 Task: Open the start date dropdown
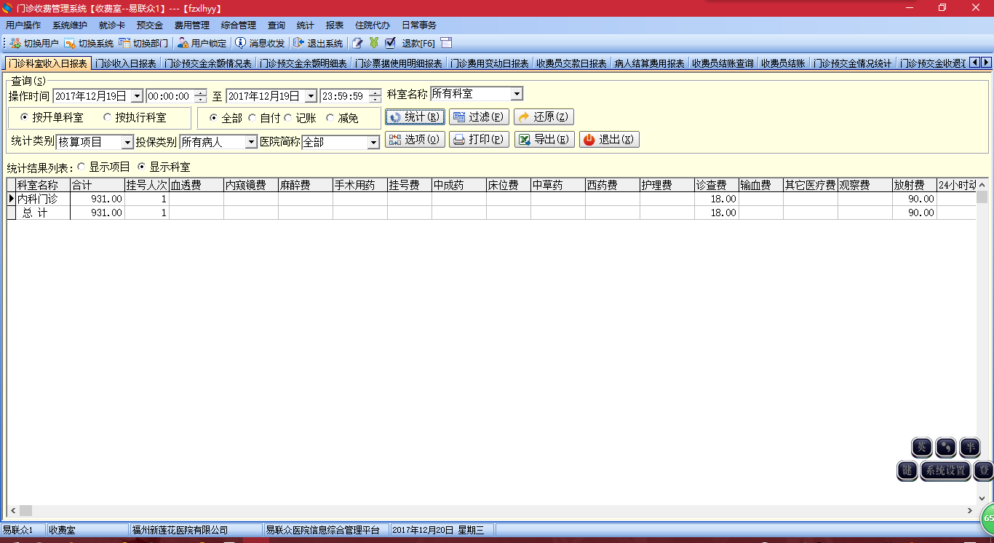tap(137, 96)
